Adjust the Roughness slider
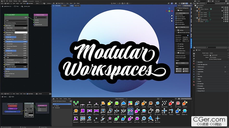229x128 pixels. 16,42
